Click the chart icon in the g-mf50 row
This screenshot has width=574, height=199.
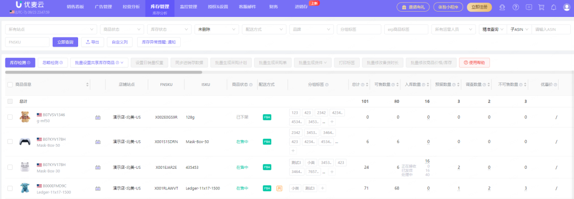(x=98, y=117)
